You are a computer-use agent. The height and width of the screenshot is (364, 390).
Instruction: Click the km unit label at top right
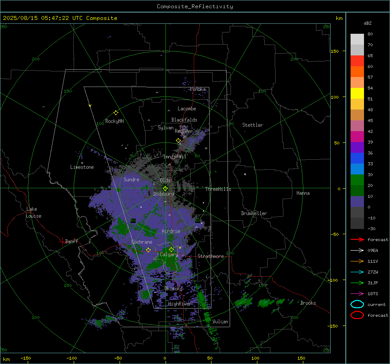pyautogui.click(x=339, y=18)
